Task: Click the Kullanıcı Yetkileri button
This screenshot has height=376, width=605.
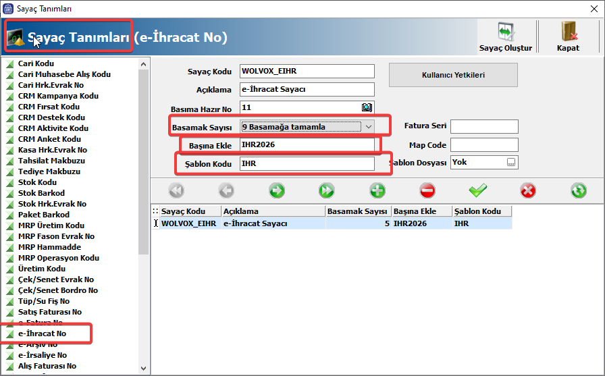Action: coord(453,75)
